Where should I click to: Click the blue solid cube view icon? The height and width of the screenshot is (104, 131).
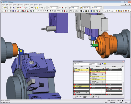tap(92, 11)
